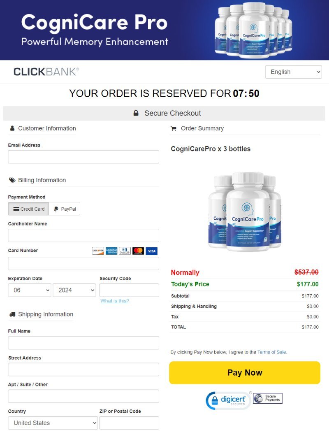Click the DigiCert Secured badge

pyautogui.click(x=229, y=400)
